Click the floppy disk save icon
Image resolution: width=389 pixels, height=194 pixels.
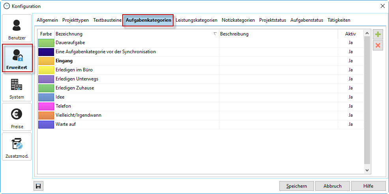[39, 186]
